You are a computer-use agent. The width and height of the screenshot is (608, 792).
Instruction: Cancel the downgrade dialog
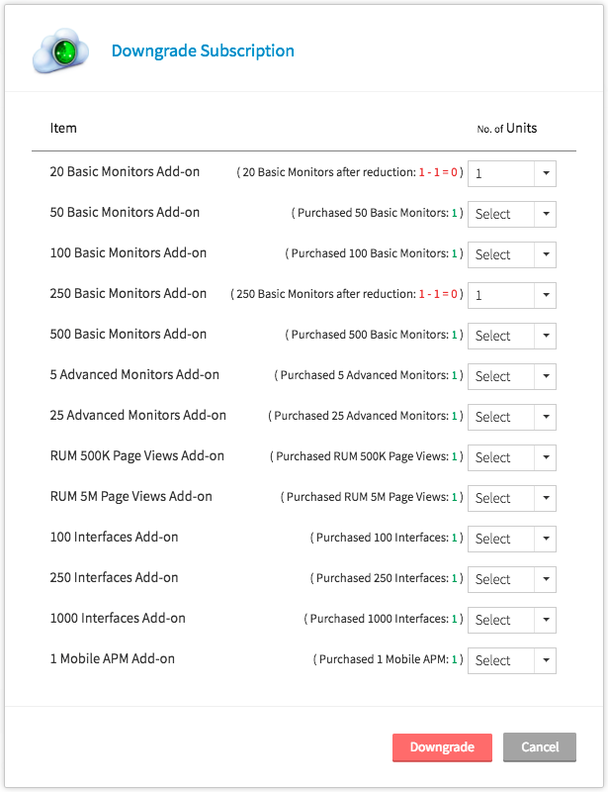click(540, 747)
